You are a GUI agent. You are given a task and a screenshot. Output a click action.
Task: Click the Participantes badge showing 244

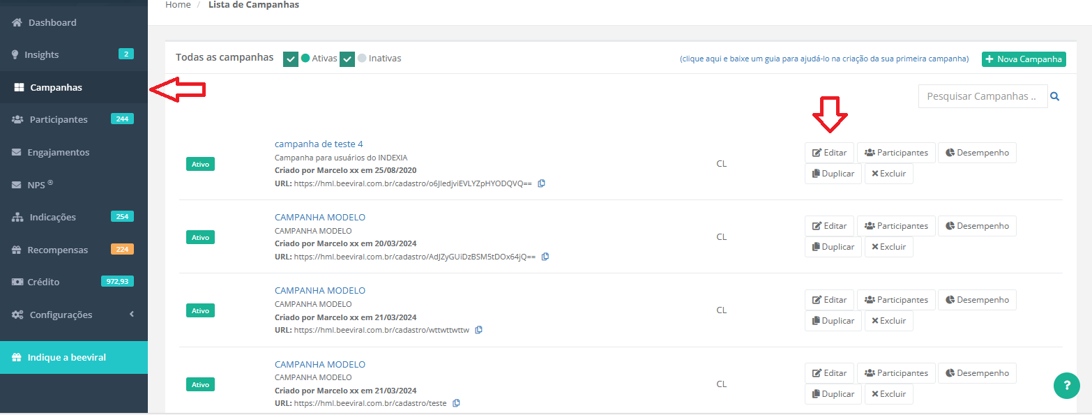pyautogui.click(x=122, y=119)
